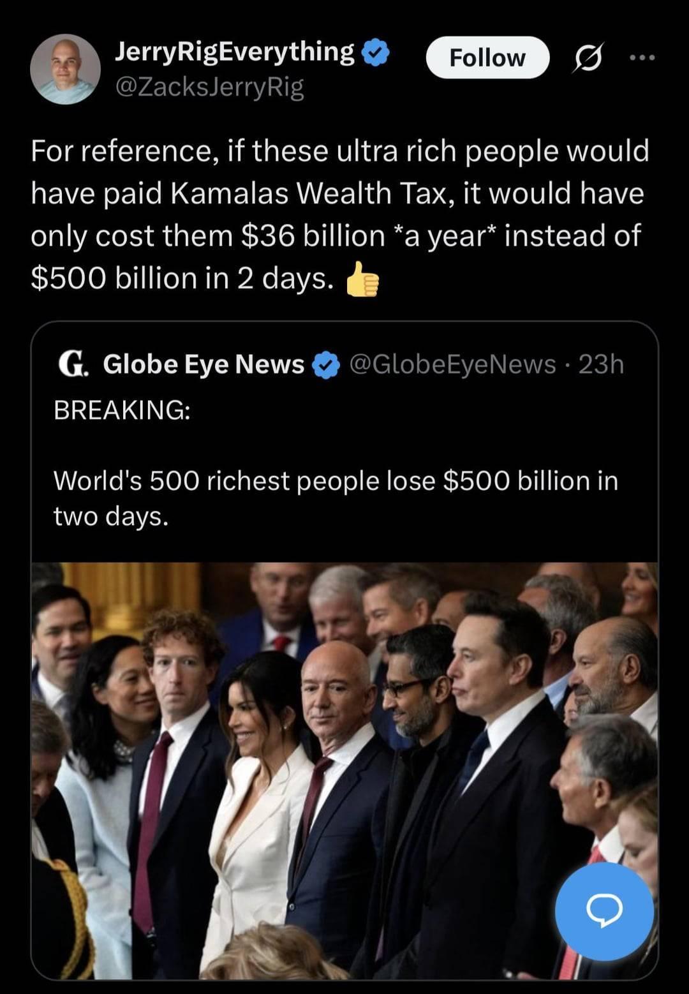Click the "two days." line in quoted tweet
Image resolution: width=689 pixels, height=994 pixels.
(111, 516)
